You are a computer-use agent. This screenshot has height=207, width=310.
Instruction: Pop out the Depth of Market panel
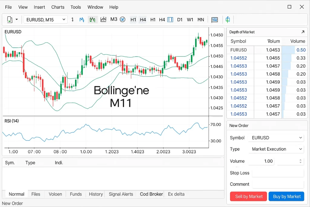click(303, 32)
